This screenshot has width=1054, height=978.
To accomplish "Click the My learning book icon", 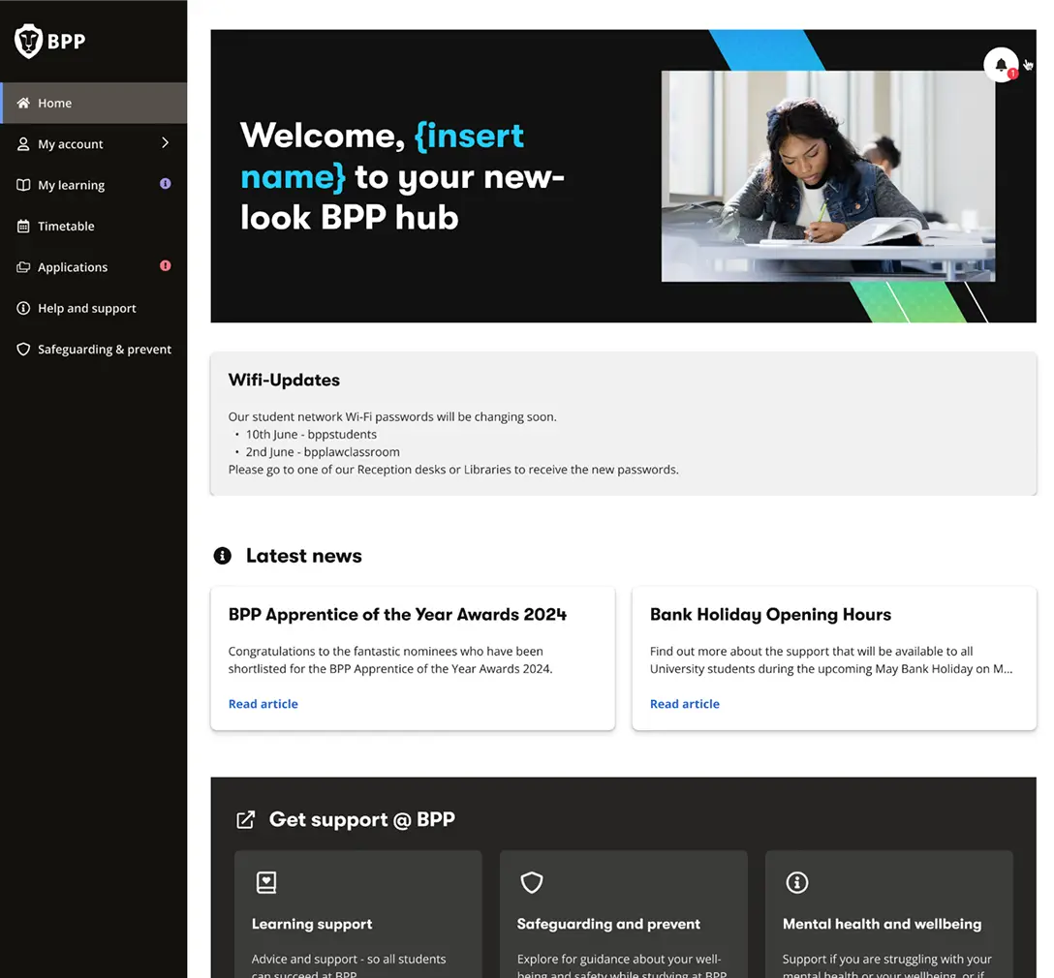I will pos(23,185).
